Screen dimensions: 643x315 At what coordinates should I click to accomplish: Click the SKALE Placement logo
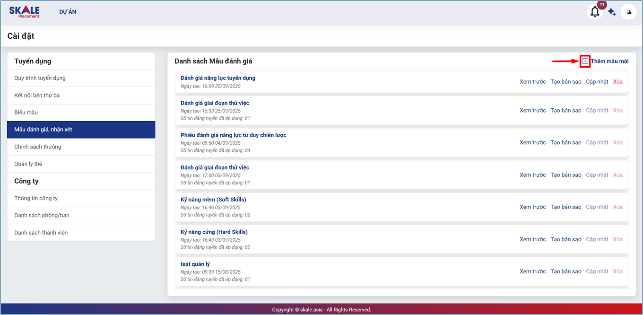click(x=25, y=12)
